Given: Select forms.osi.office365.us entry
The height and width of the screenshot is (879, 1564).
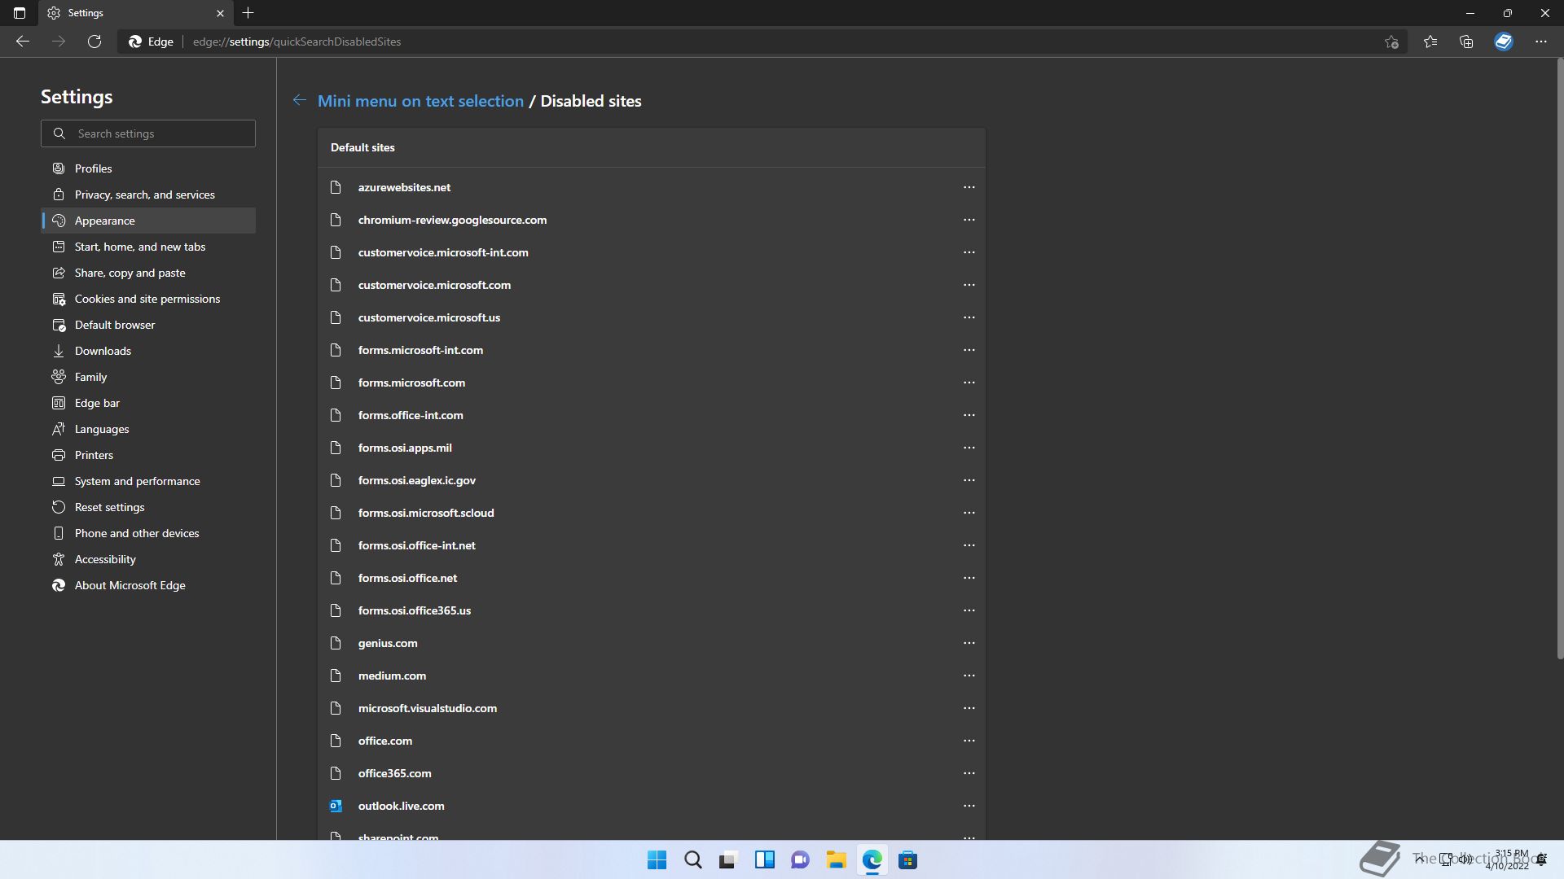Looking at the screenshot, I should [652, 610].
